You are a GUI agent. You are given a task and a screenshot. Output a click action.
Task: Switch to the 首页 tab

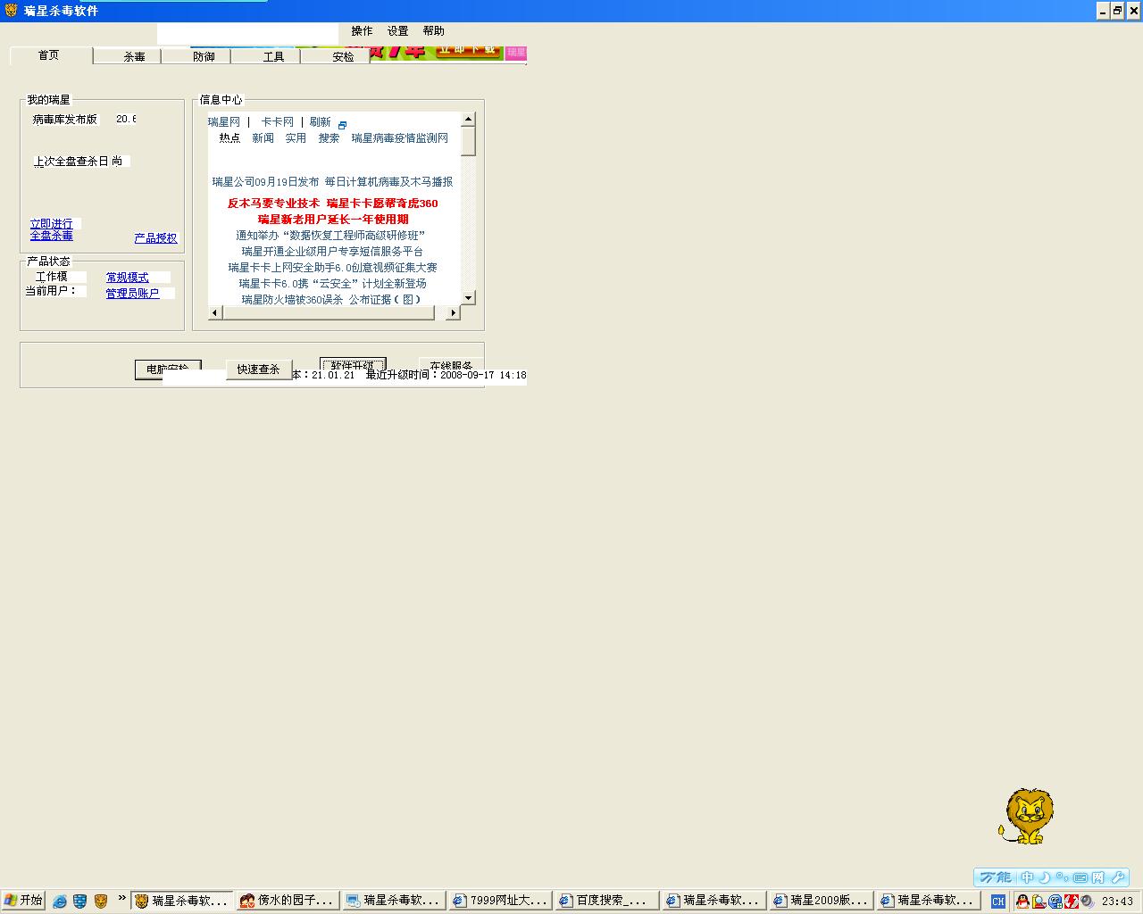pyautogui.click(x=51, y=55)
